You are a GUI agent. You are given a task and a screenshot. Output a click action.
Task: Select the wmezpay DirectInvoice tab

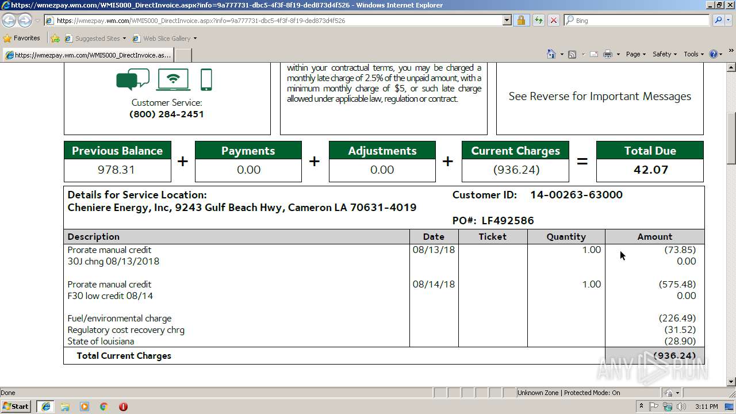point(87,55)
